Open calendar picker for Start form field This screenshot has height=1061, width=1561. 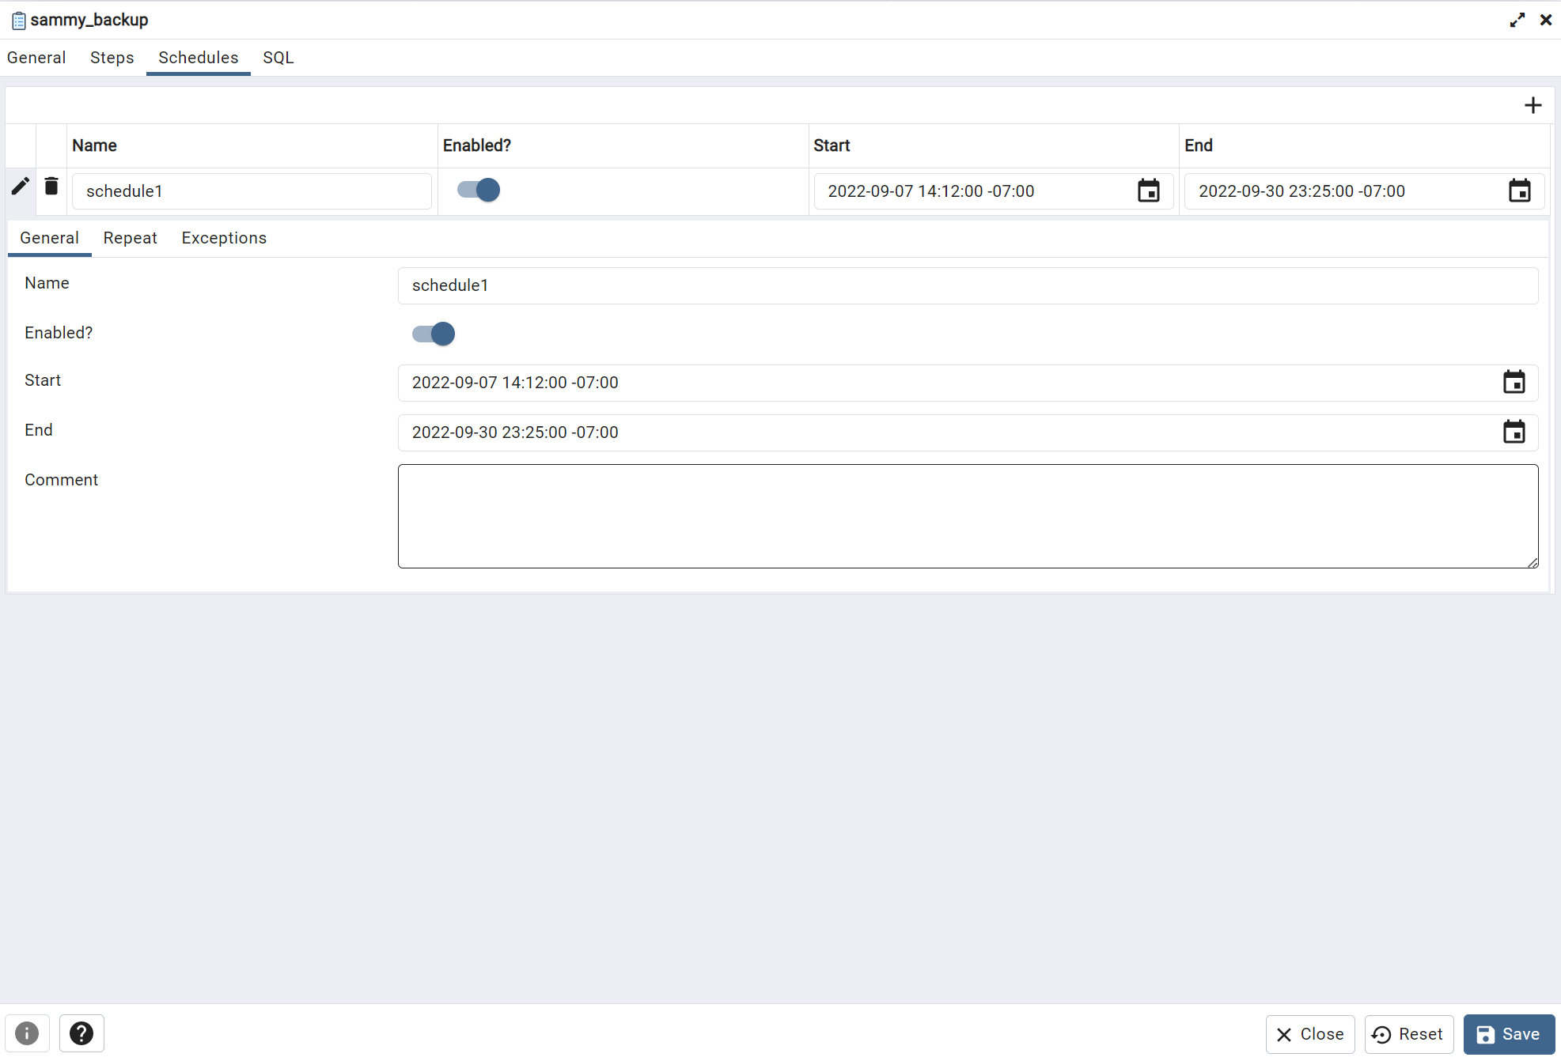coord(1514,383)
